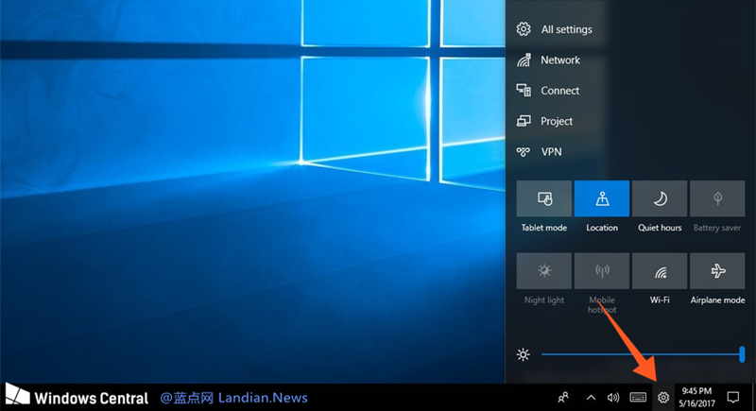Click the brightness sun icon
756x411 pixels.
[x=524, y=354]
